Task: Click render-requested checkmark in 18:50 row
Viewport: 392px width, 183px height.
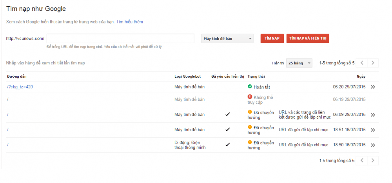Action: tap(227, 145)
